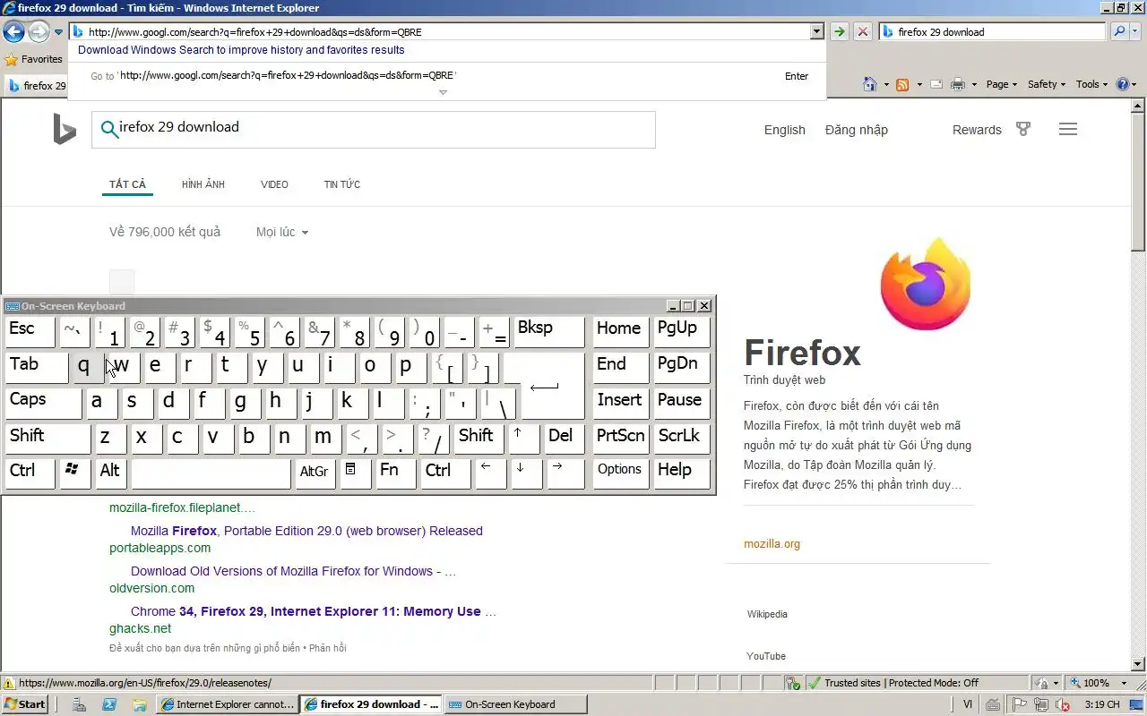Click the Bing logo on the page

coord(64,130)
